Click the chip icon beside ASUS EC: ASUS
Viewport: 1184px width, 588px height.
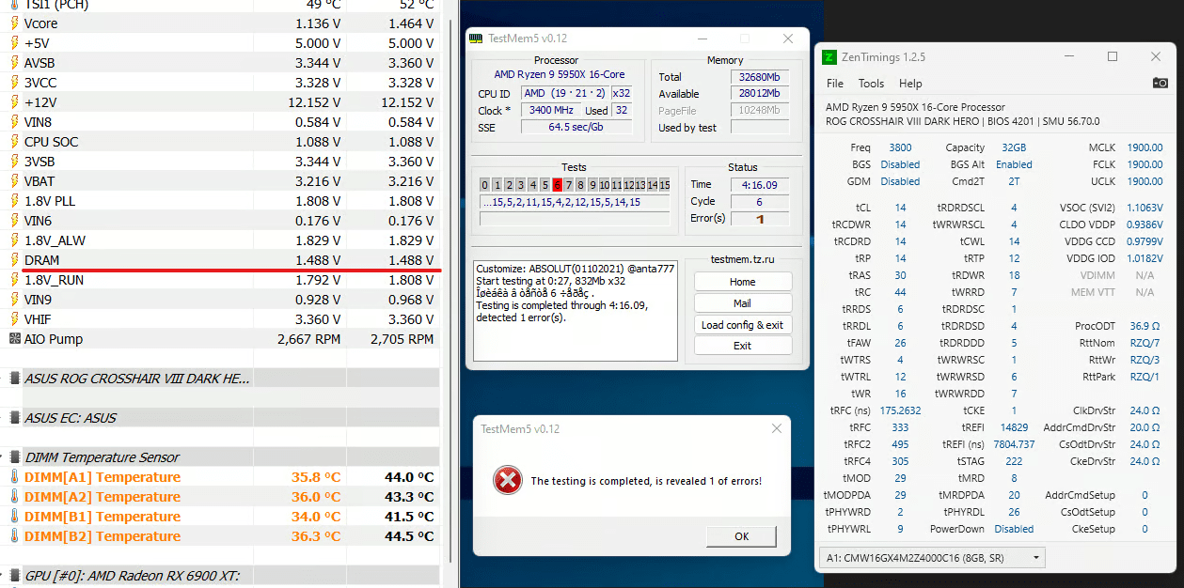click(x=14, y=418)
